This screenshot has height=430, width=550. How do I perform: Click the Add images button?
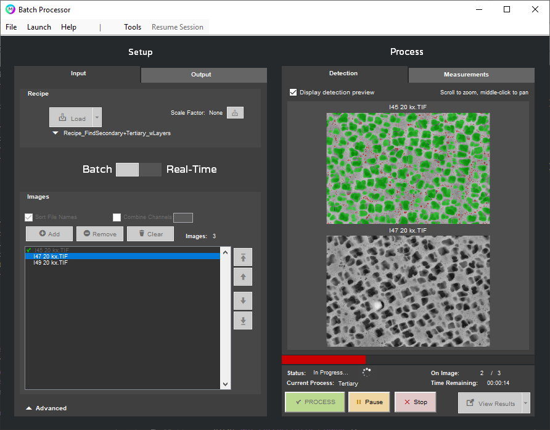coord(49,234)
